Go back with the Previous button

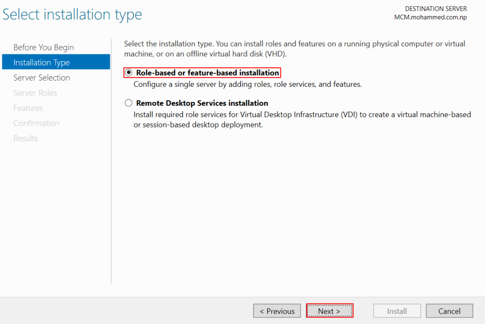(277, 311)
